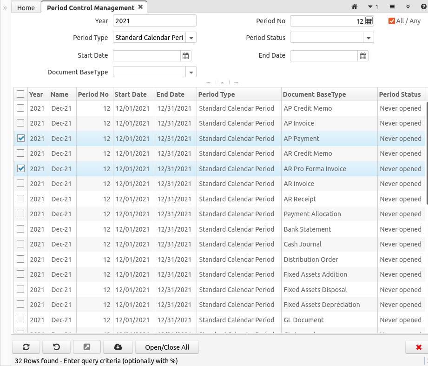Click the red X cancel button
Screen dimensions: 428x366
click(418, 347)
